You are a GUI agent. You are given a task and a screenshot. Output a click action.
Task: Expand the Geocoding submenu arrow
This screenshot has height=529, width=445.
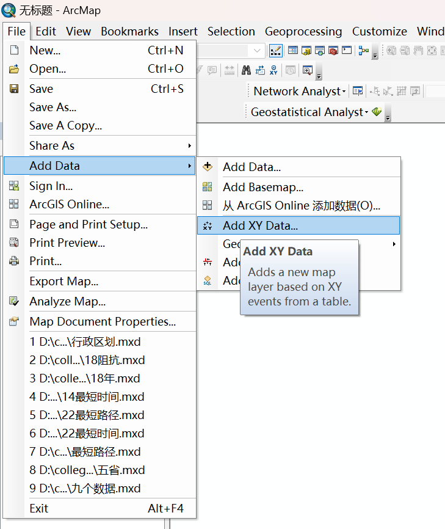[394, 244]
